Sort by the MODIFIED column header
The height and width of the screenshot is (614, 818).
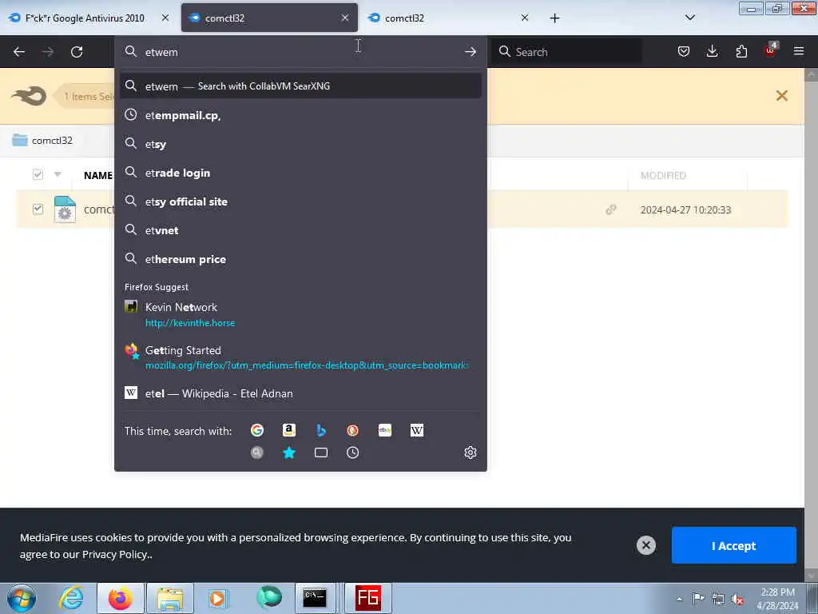[663, 175]
